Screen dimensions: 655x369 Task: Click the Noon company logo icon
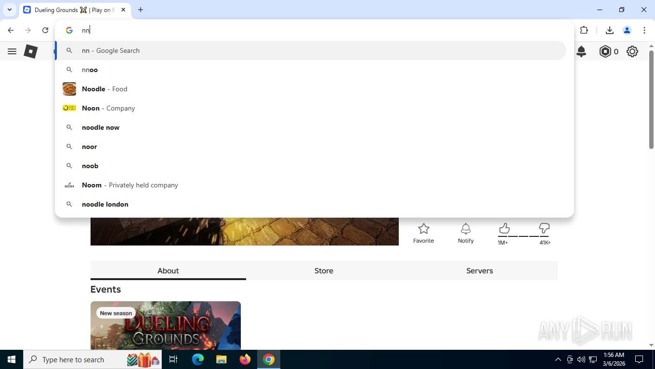(69, 108)
